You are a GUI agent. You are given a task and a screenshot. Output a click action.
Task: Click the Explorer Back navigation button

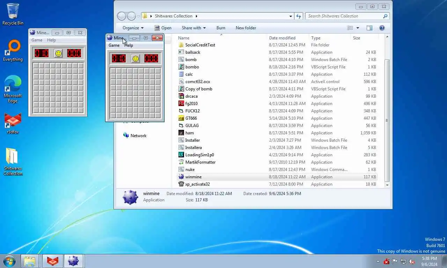tap(121, 16)
